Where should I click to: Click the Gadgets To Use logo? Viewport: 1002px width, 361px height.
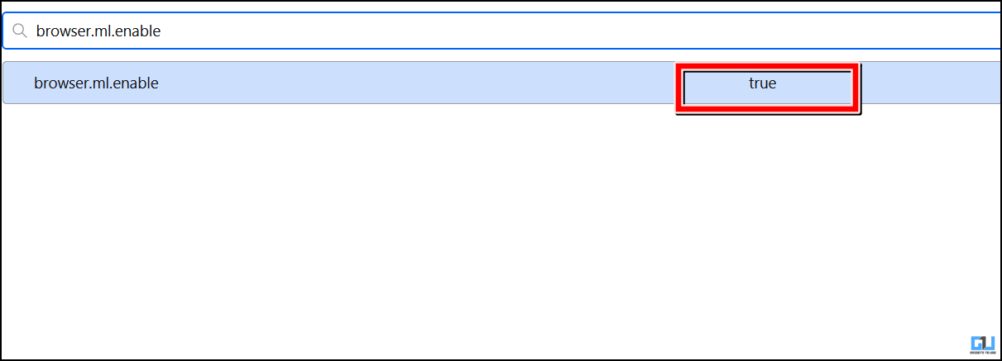(982, 345)
